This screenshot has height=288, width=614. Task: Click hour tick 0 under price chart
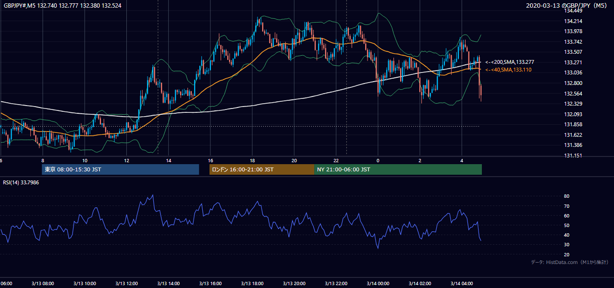tap(378, 160)
